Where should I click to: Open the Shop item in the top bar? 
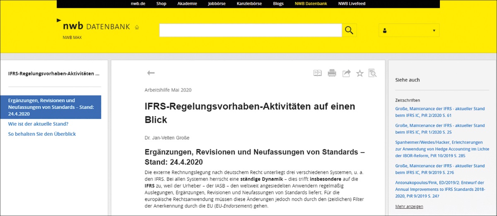tap(162, 4)
